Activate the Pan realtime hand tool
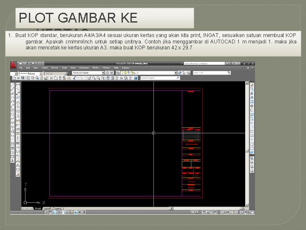The width and height of the screenshot is (306, 230). click(x=89, y=78)
